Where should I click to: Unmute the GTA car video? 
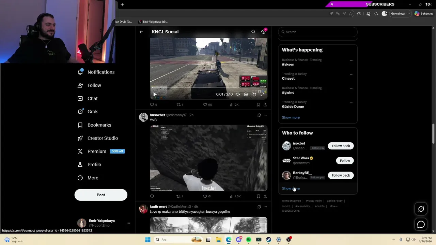point(238,94)
